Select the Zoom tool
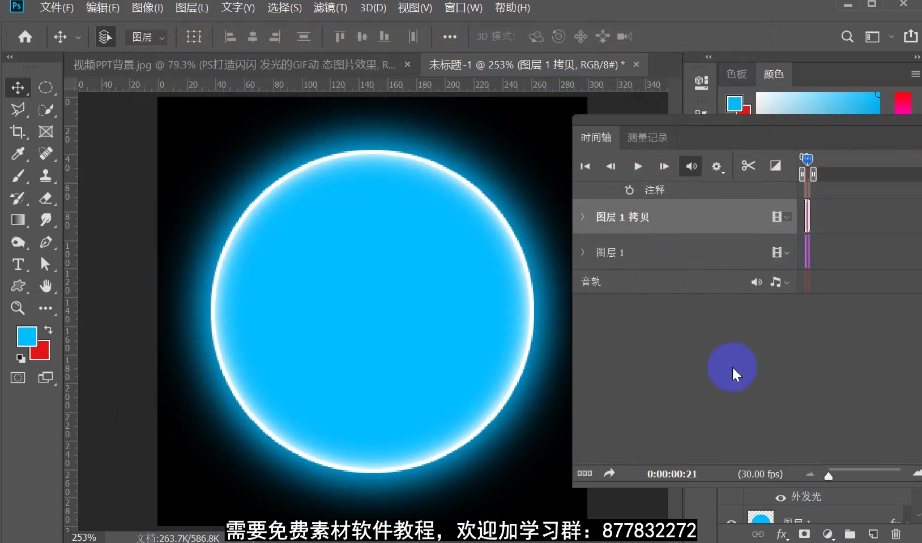Image resolution: width=922 pixels, height=543 pixels. pyautogui.click(x=18, y=308)
